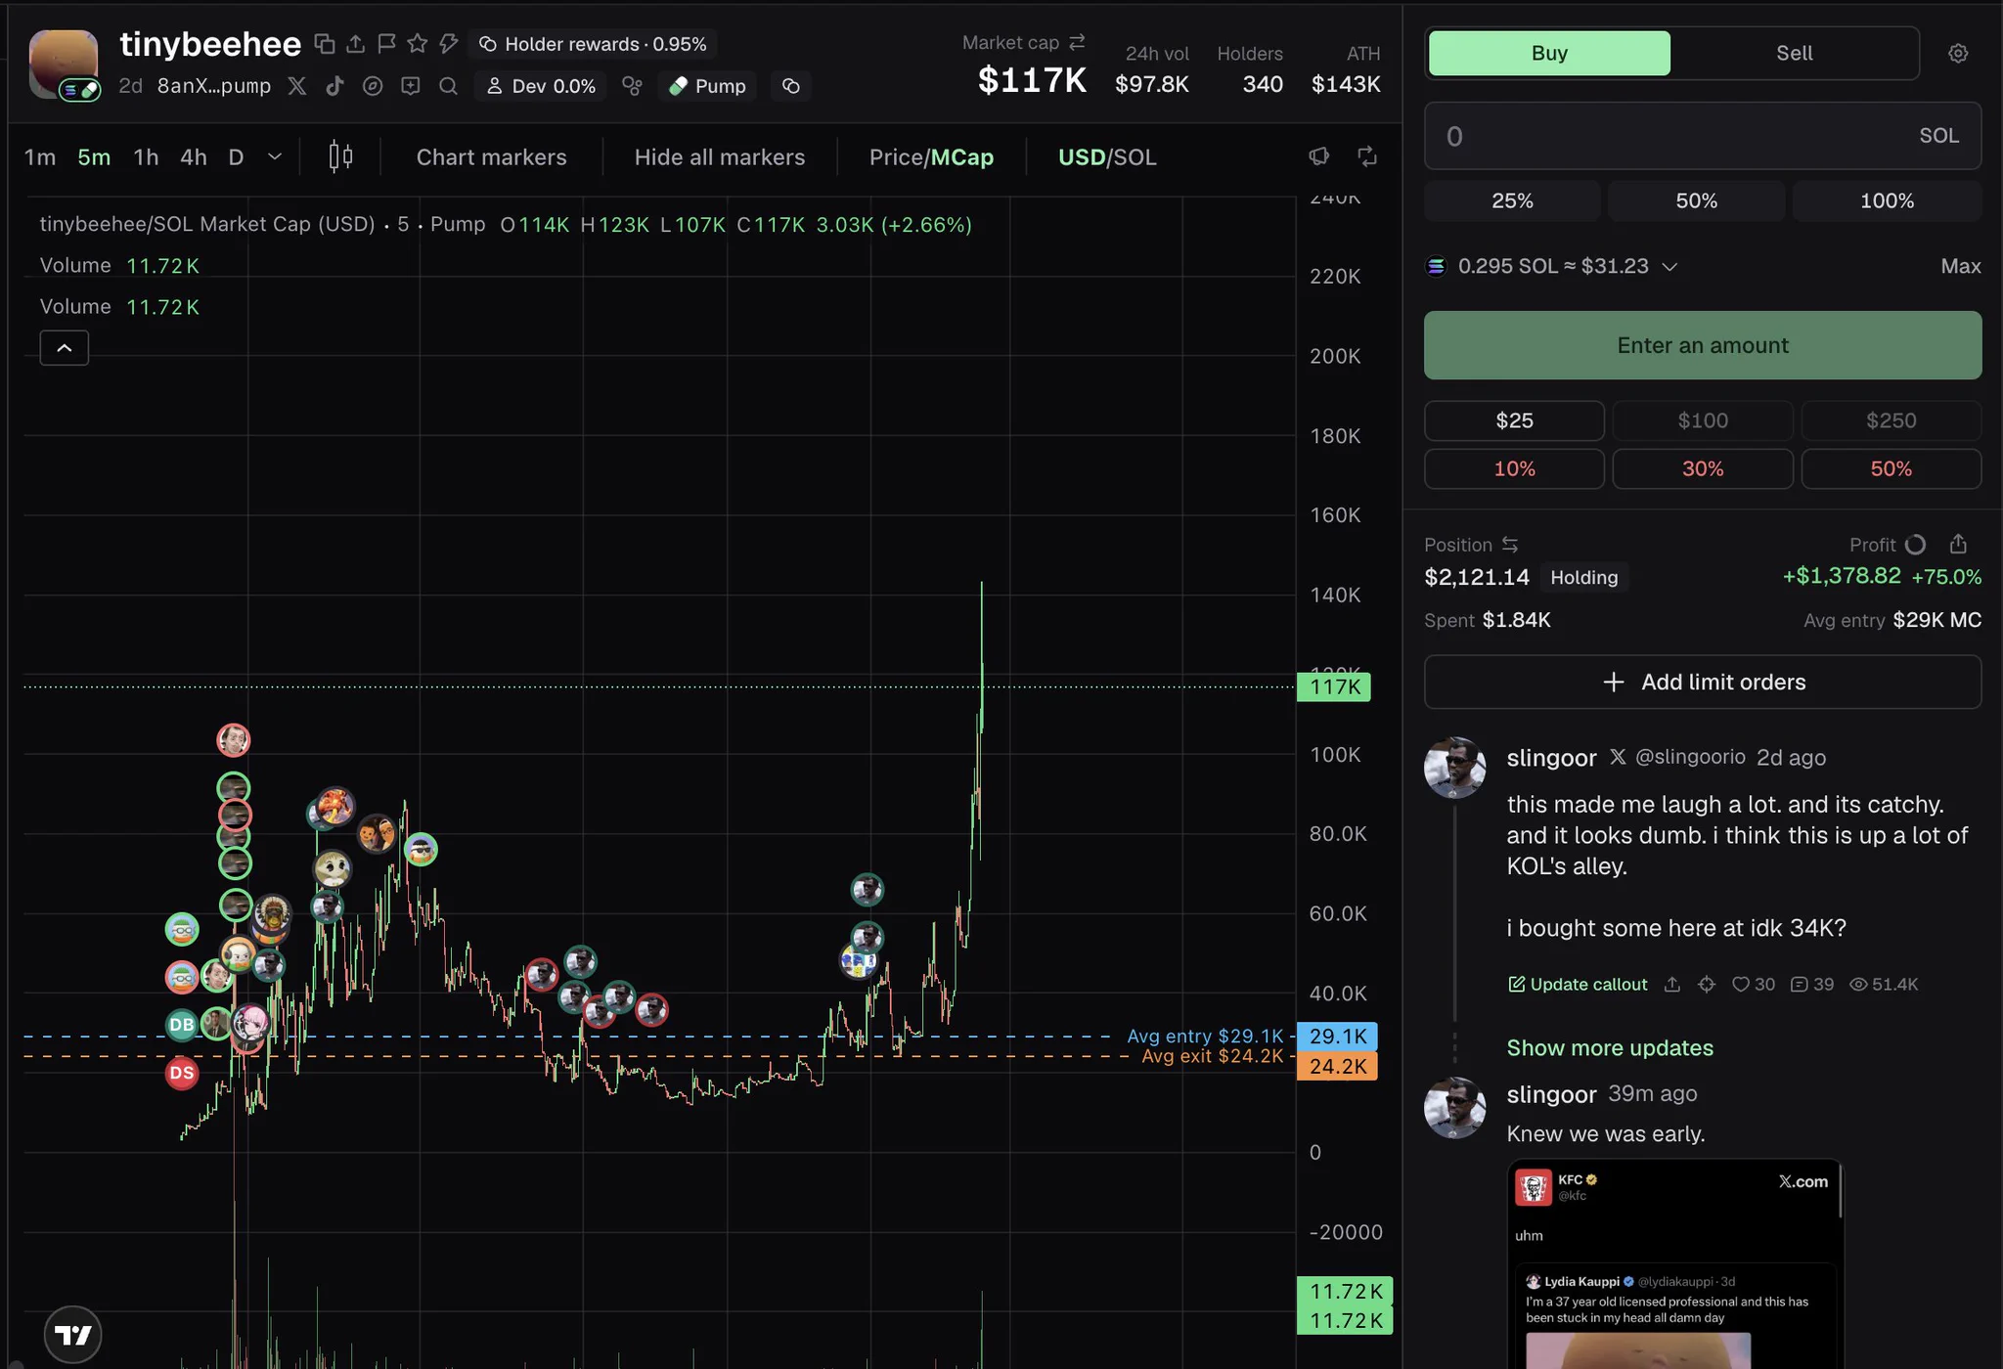Click the megaphone icon above the chart
2003x1369 pixels.
coord(1319,156)
